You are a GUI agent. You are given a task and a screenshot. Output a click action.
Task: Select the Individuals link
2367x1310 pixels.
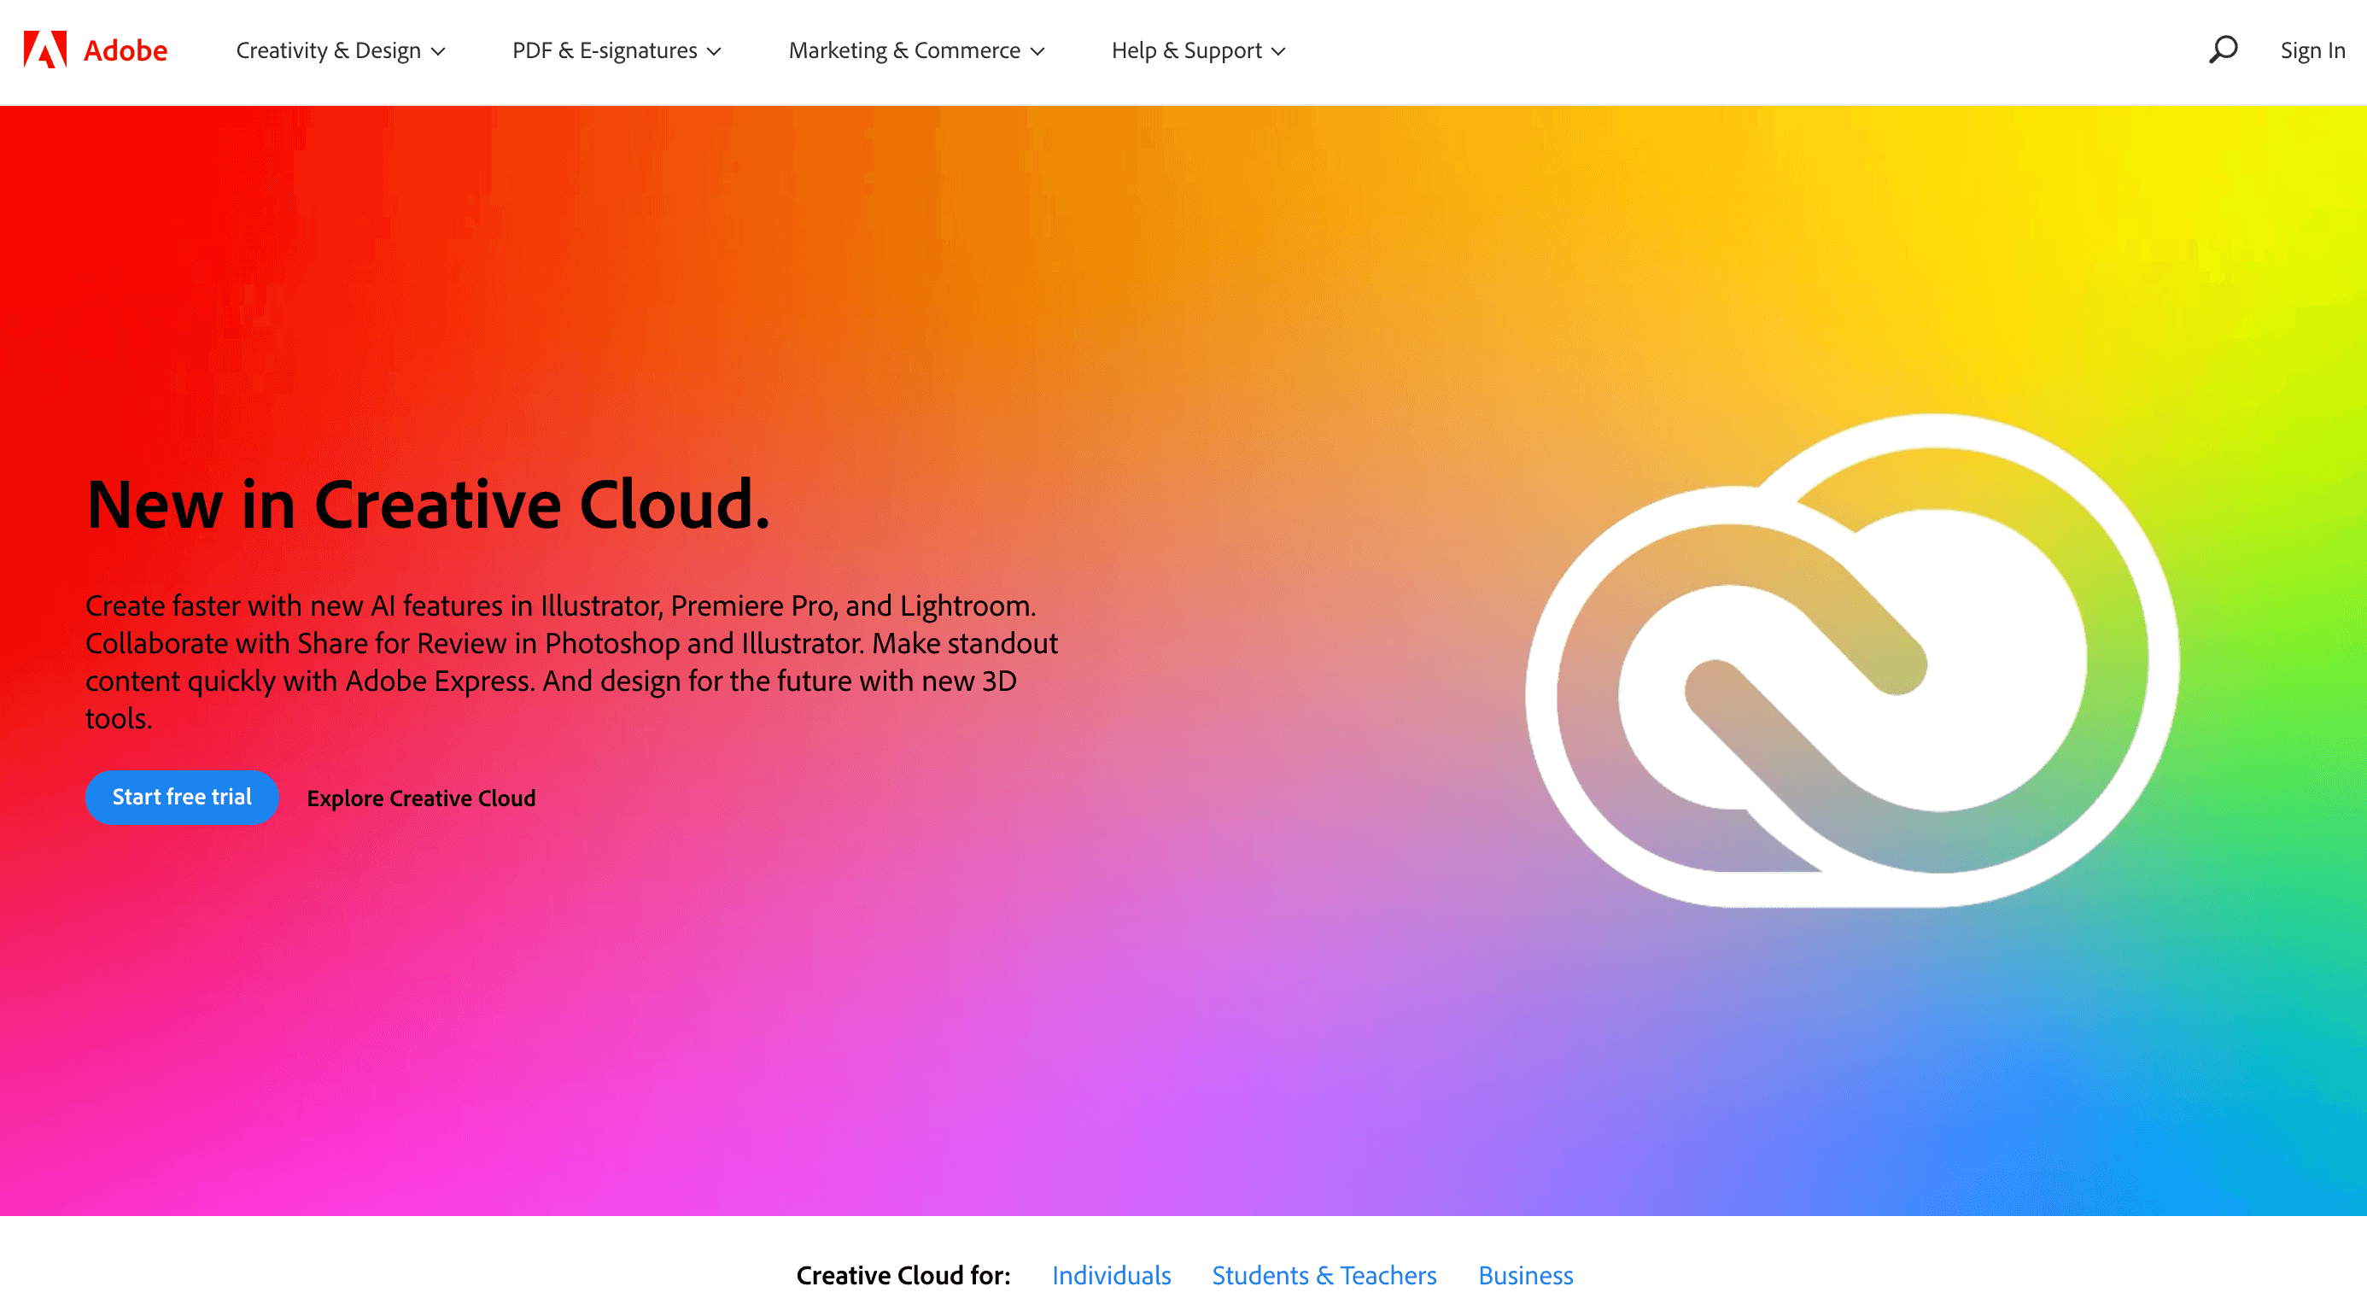click(1111, 1275)
